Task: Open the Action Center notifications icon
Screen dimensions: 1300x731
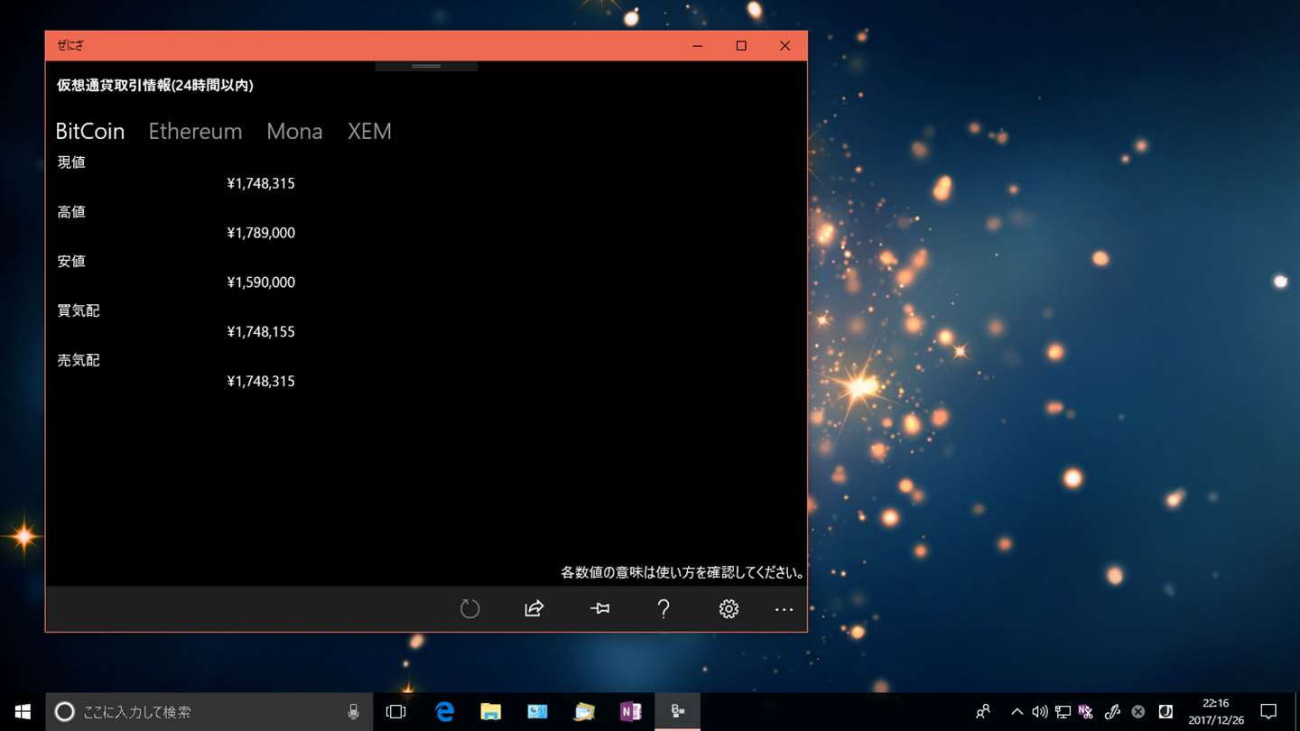Action: [x=1268, y=712]
